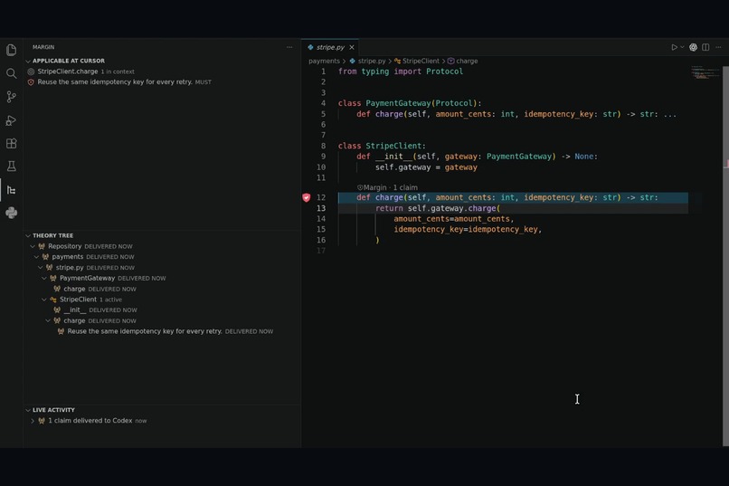
Task: Collapse the Theory Tree section
Action: (28, 236)
